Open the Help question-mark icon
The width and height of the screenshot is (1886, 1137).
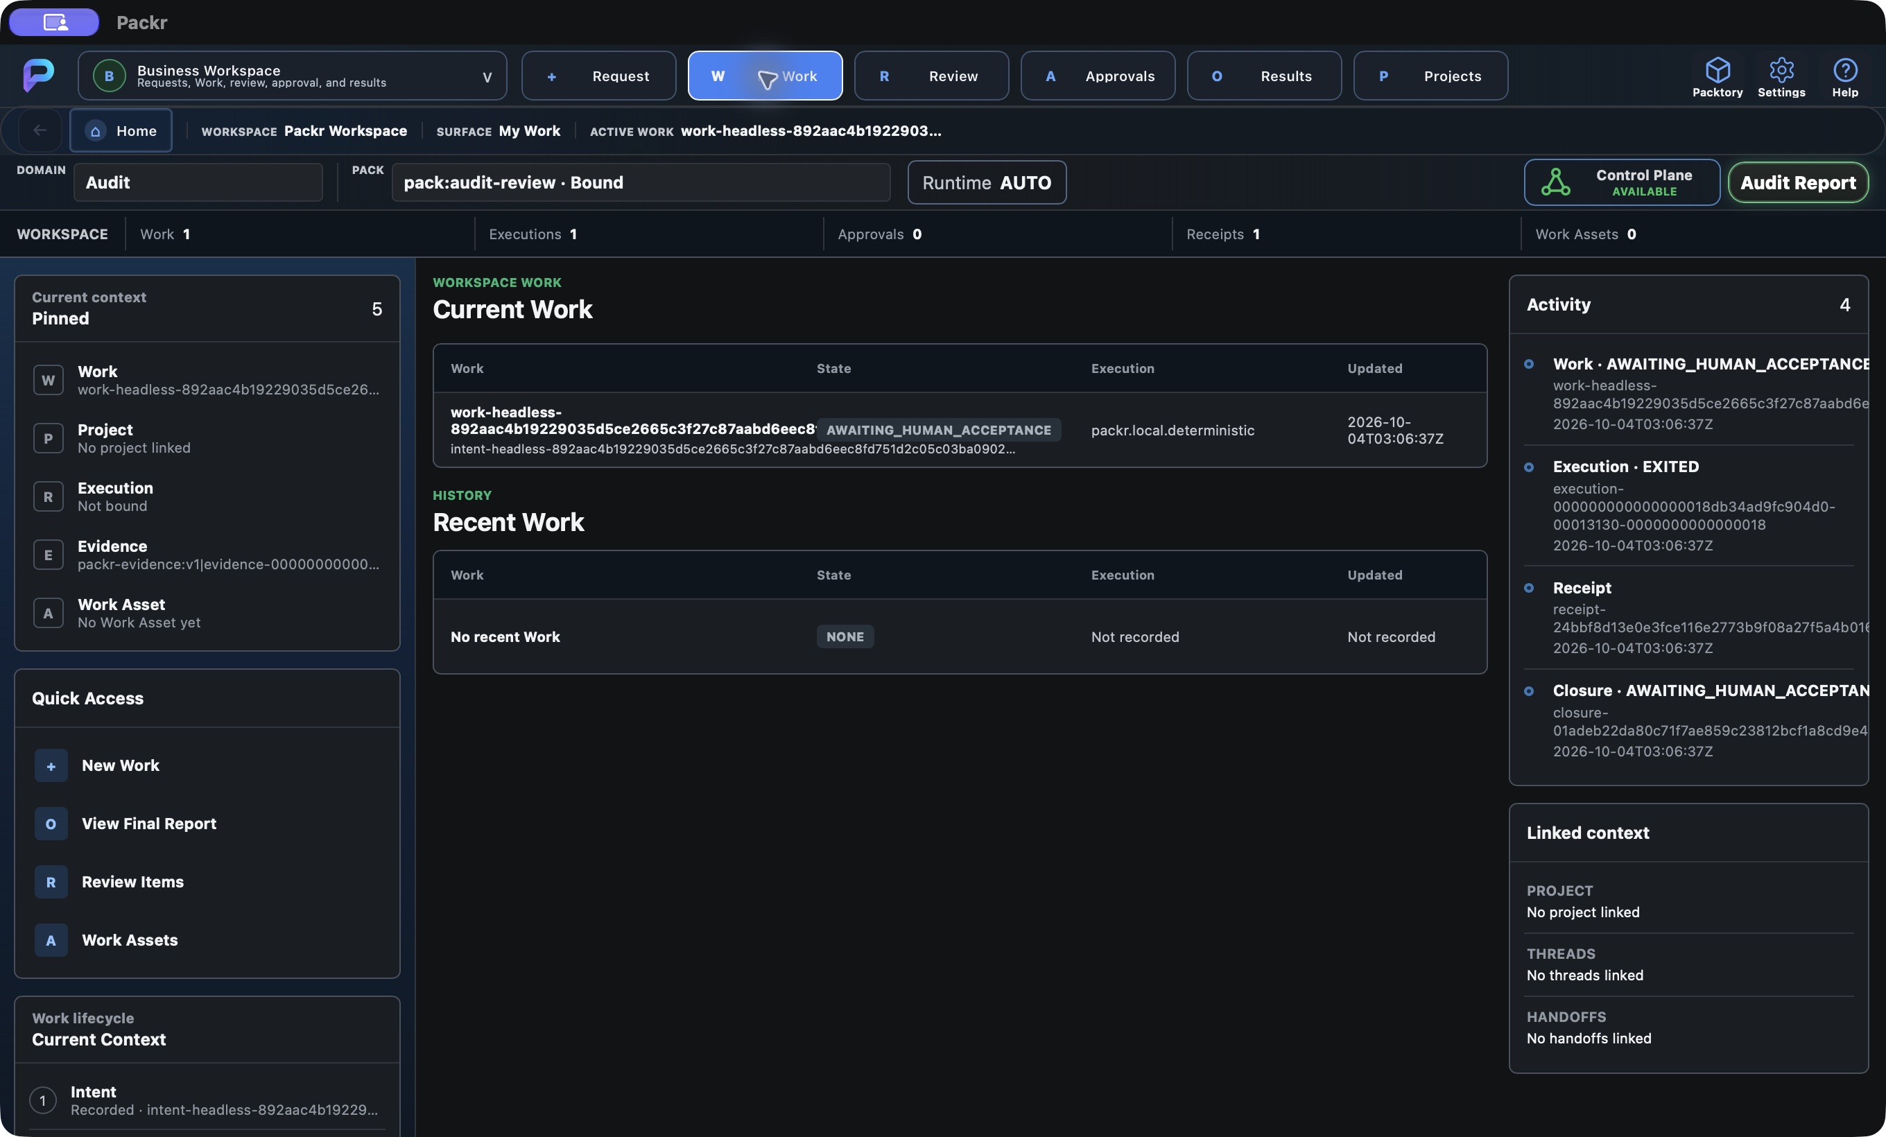1844,71
